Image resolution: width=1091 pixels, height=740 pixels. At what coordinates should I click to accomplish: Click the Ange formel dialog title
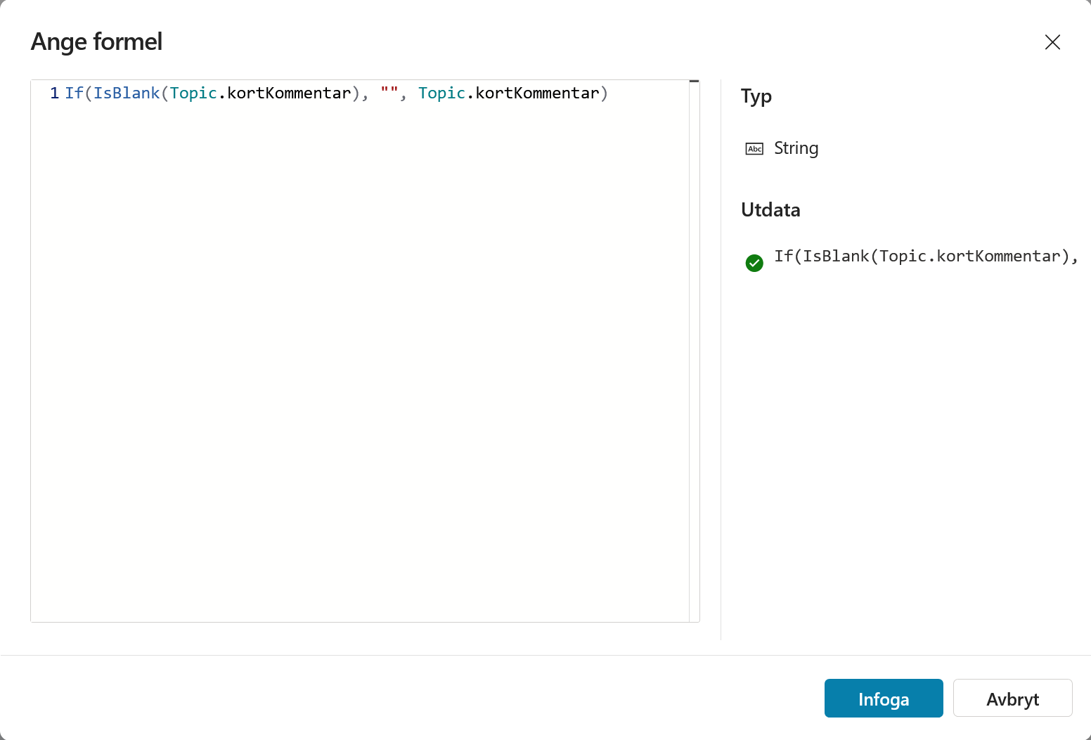97,42
